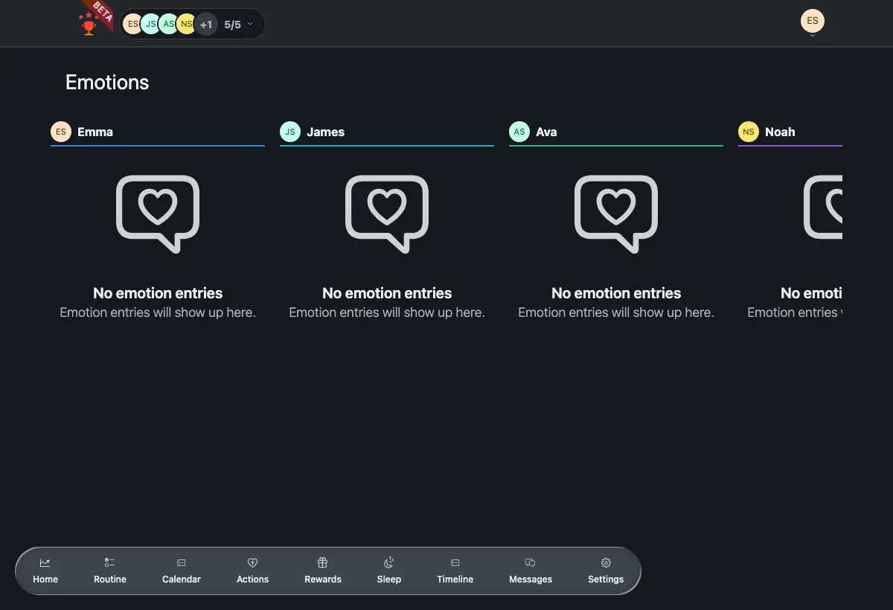The image size is (893, 610).
Task: Open the Messages tab
Action: tap(531, 571)
